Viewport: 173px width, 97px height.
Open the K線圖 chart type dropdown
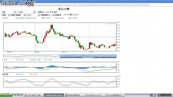(6, 15)
